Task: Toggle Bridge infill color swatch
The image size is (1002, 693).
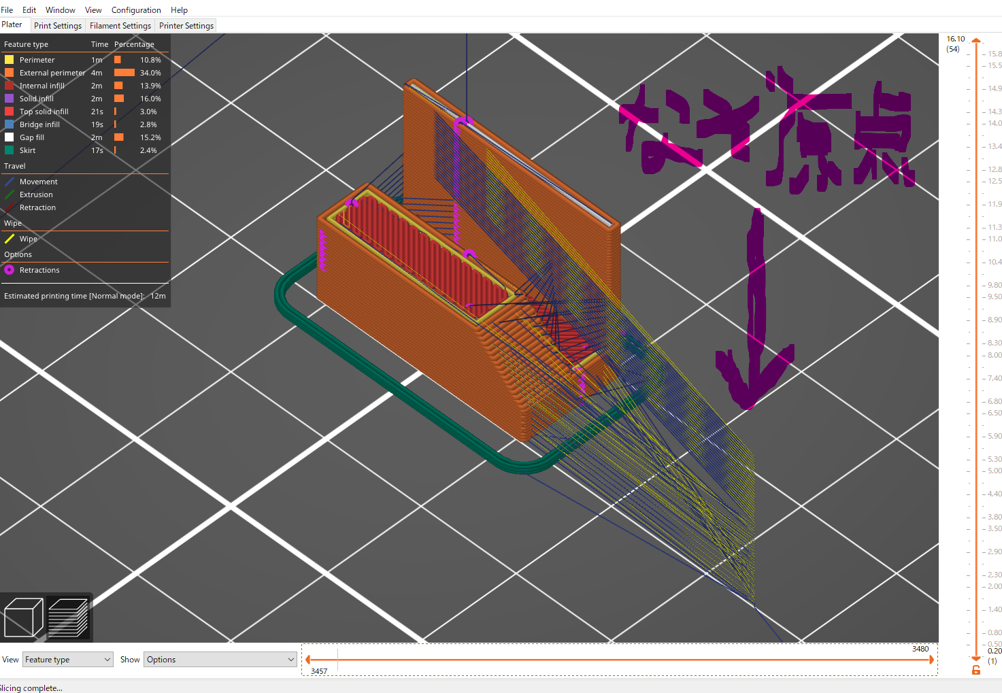Action: click(10, 124)
